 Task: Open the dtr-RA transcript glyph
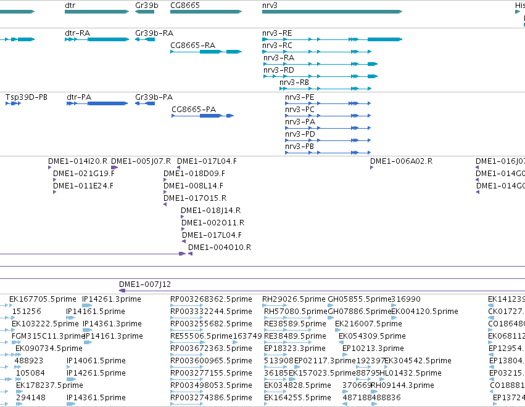[x=97, y=39]
